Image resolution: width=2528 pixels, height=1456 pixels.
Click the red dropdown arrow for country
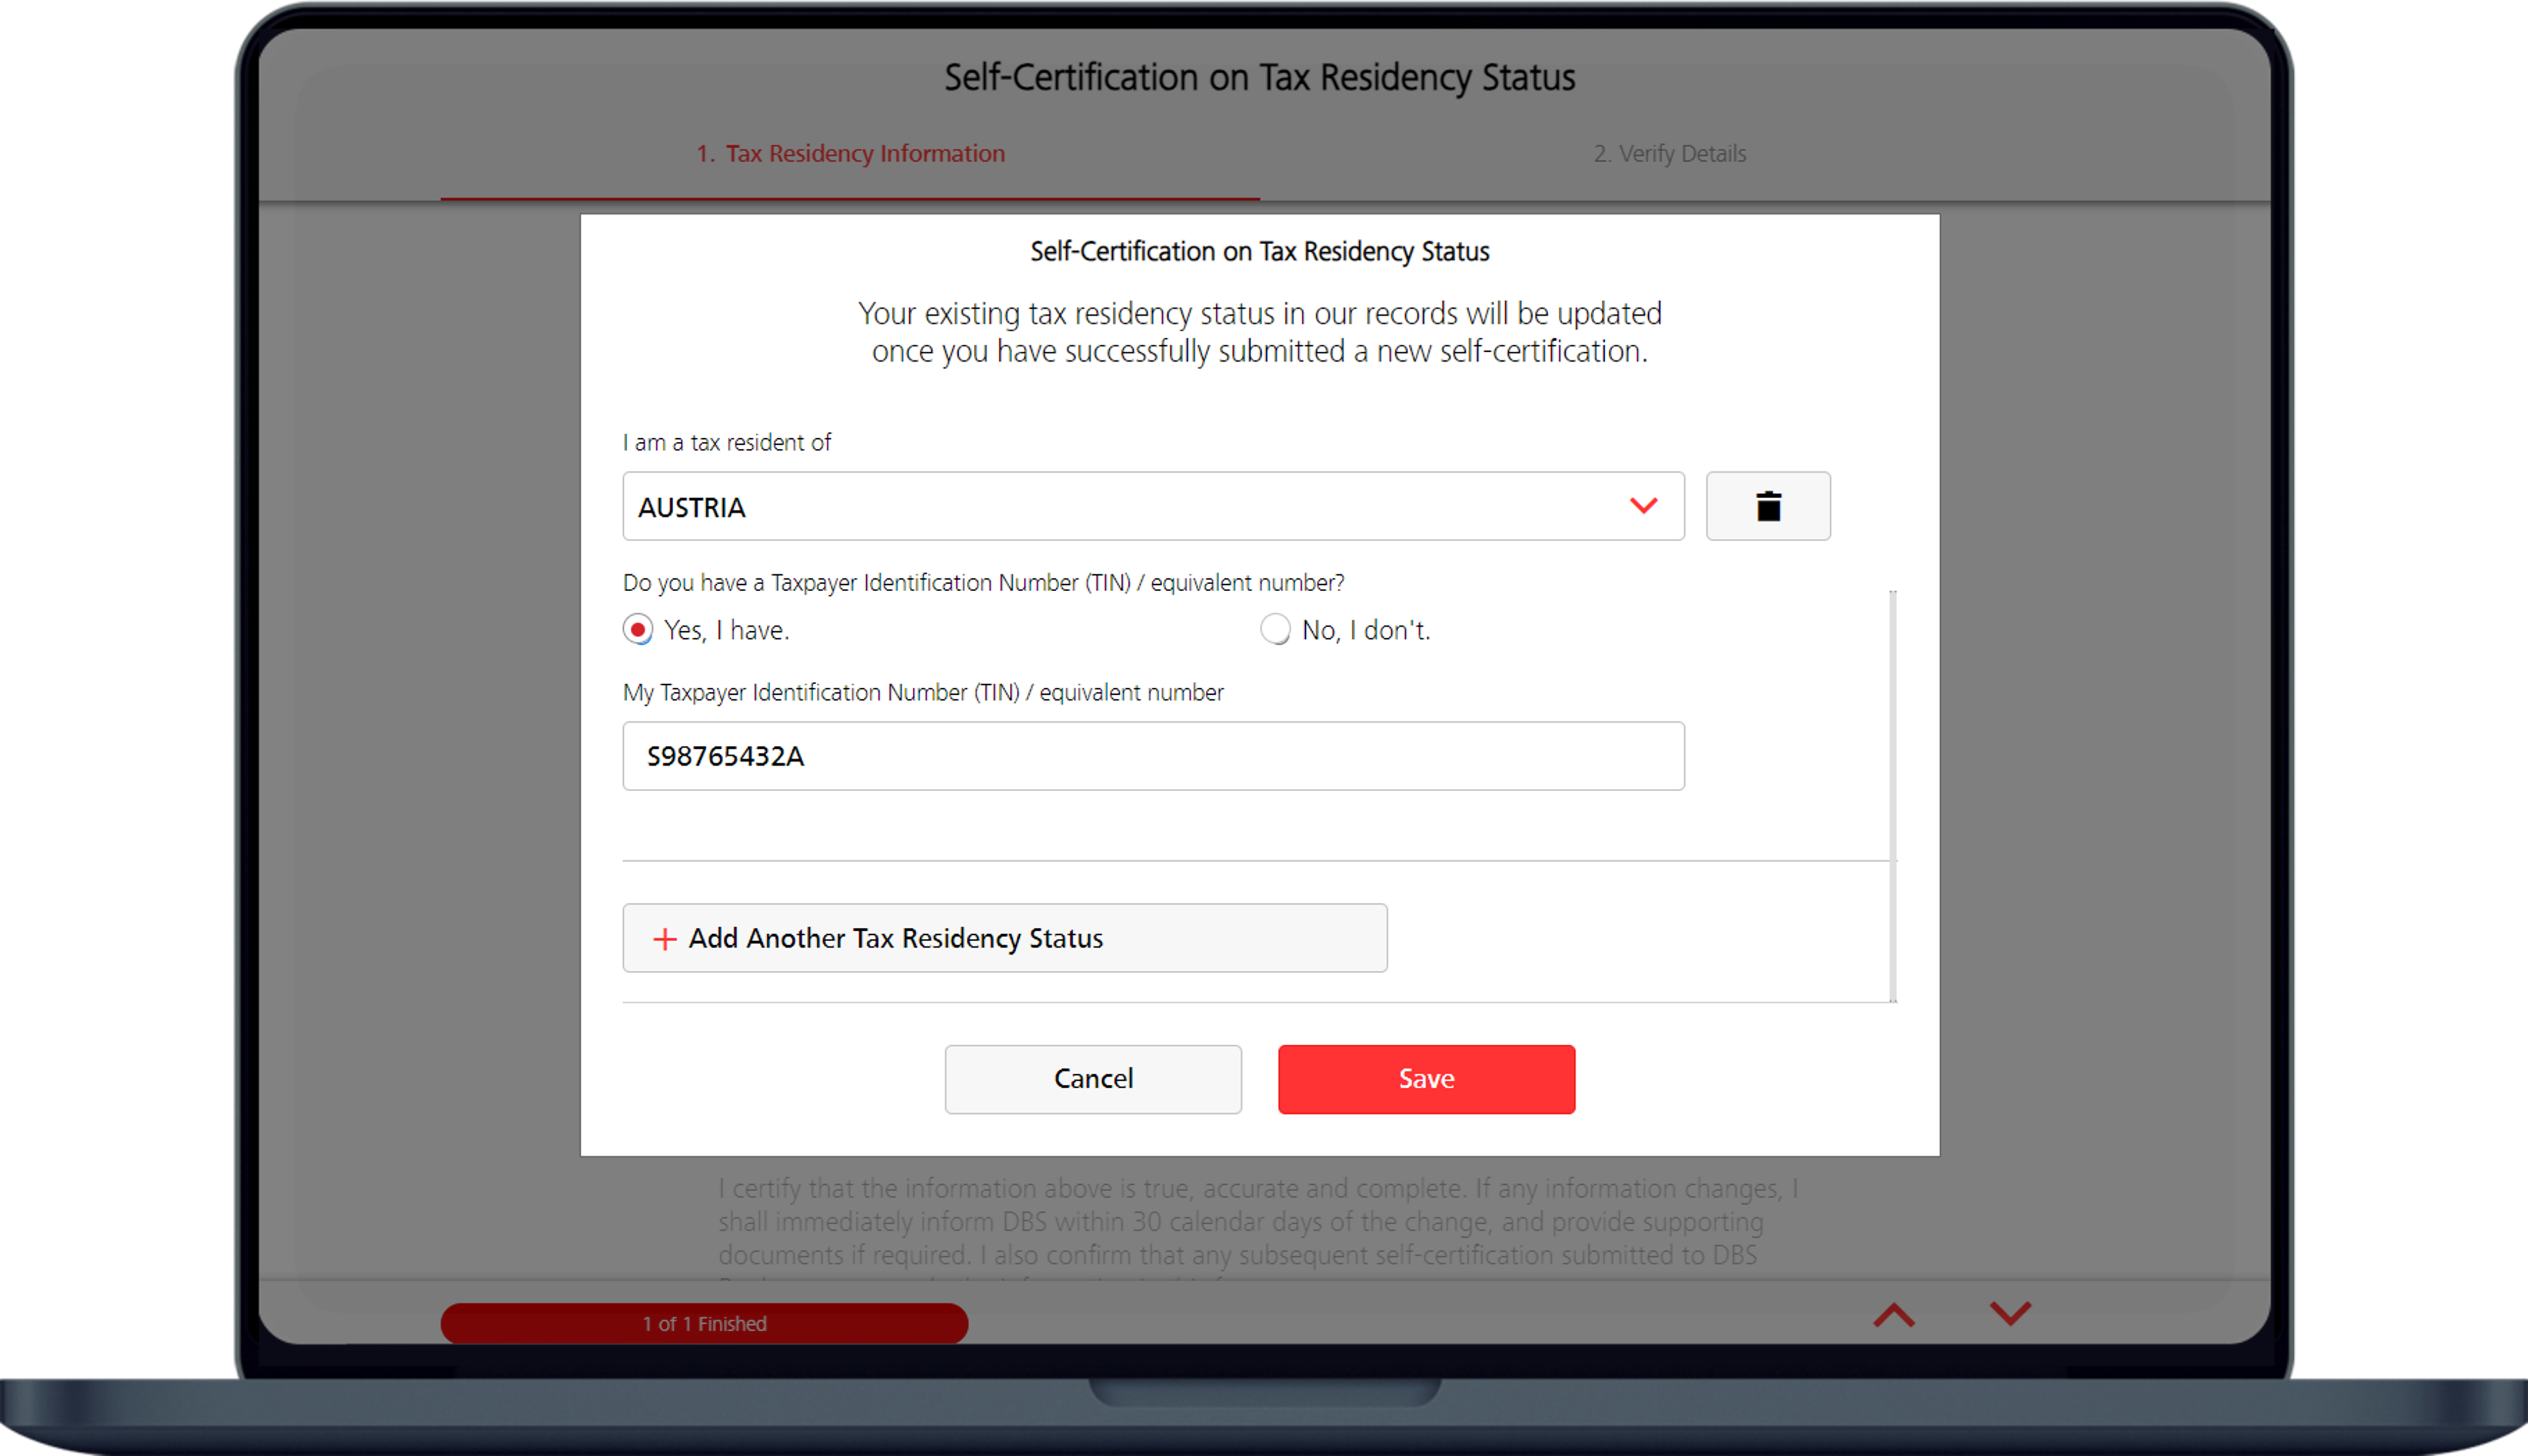1643,506
